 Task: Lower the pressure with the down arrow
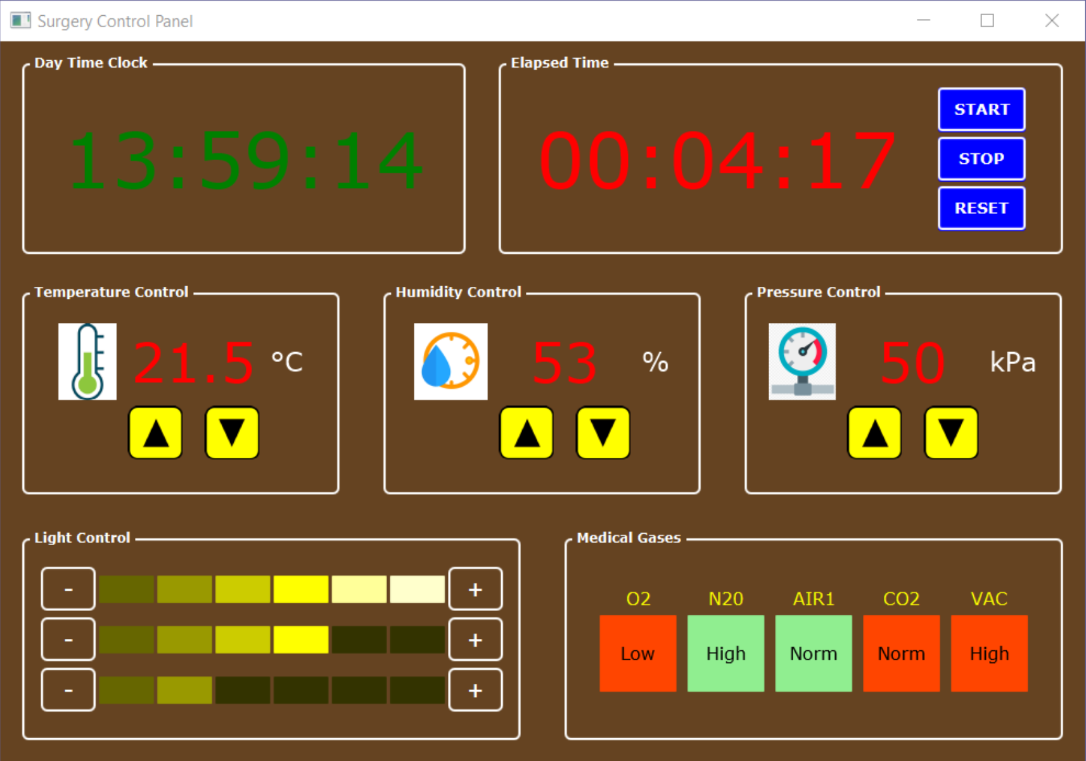coord(950,434)
